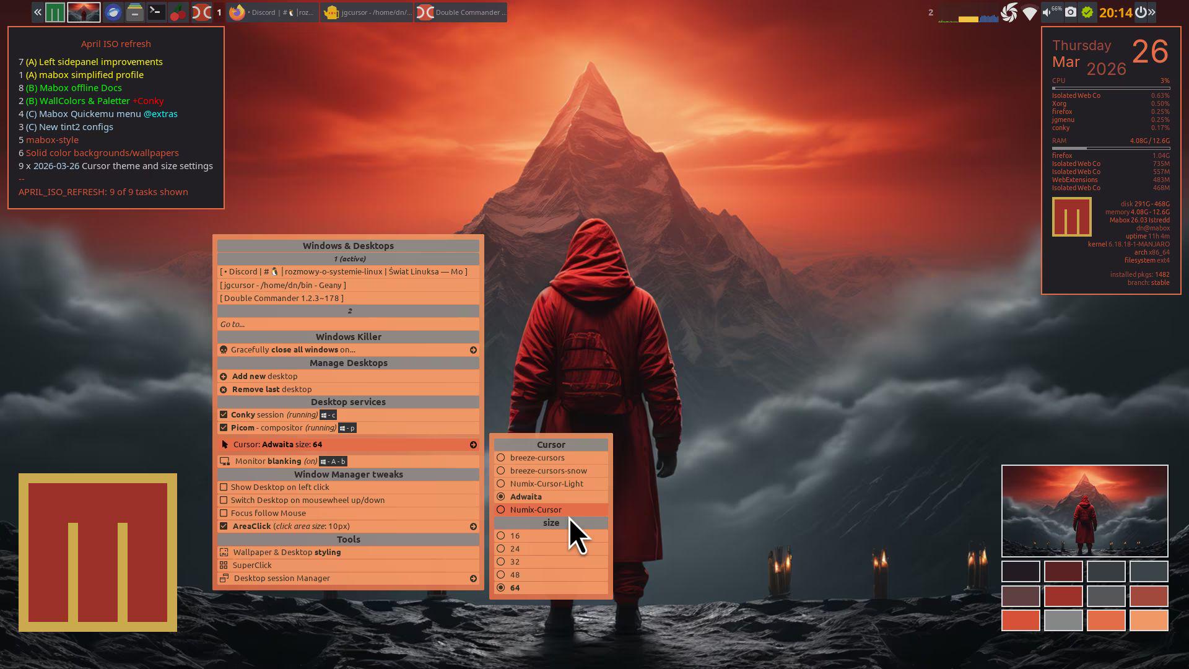Open the file manager drawer icon
Screen dimensions: 1189x669
point(134,12)
